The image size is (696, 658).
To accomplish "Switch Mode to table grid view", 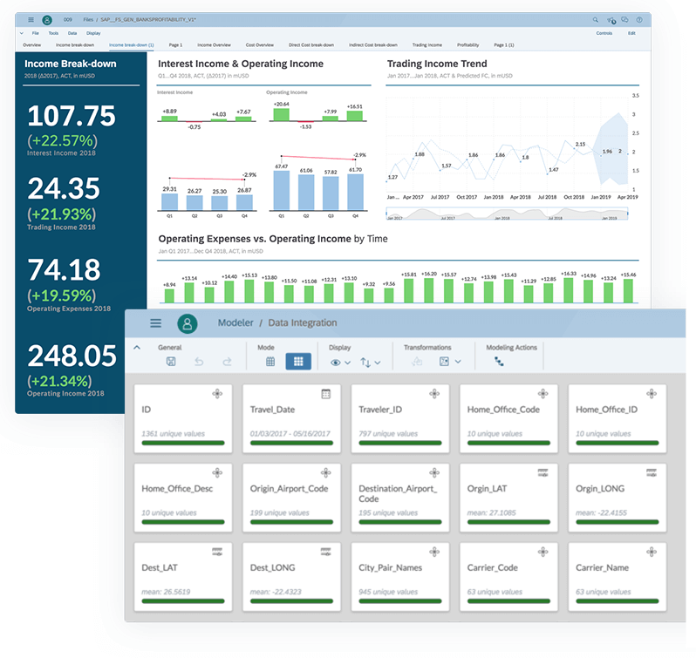I will coord(270,362).
